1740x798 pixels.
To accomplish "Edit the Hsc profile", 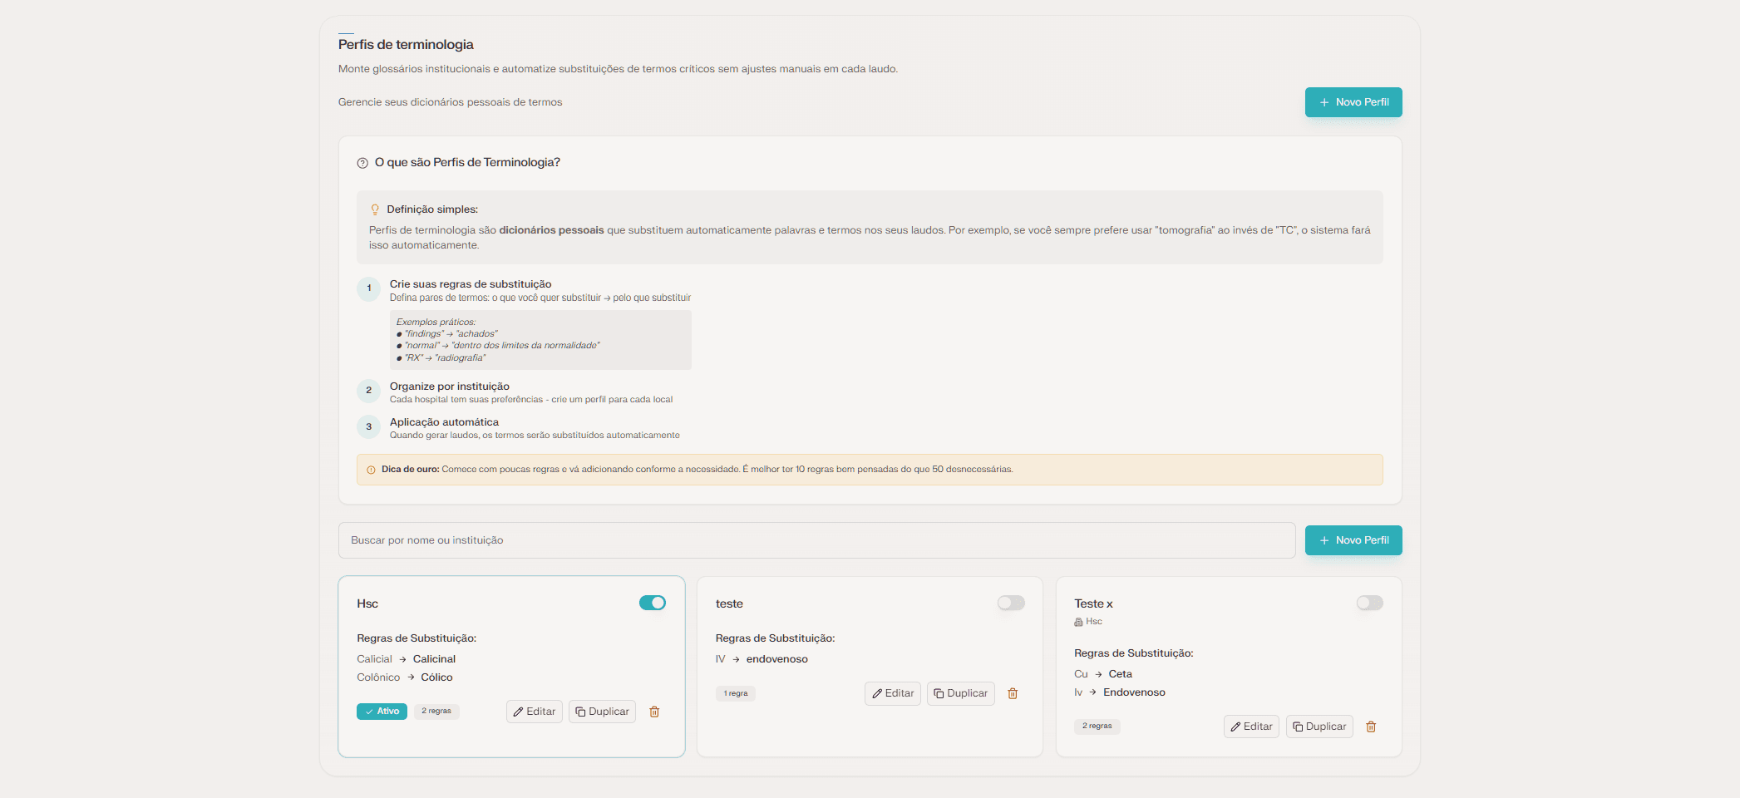I will [534, 712].
